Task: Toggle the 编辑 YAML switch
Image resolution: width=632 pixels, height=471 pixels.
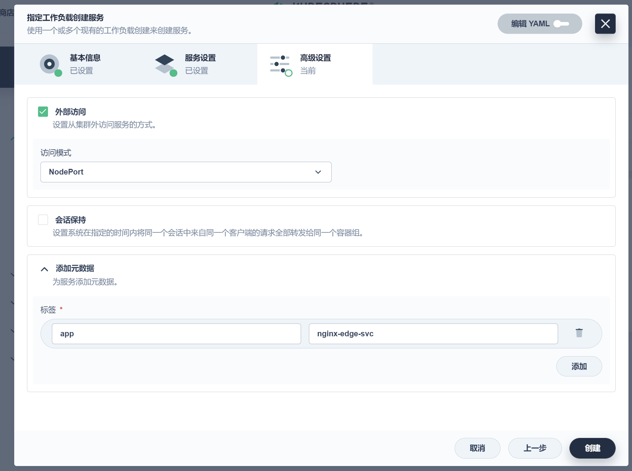Action: 562,24
